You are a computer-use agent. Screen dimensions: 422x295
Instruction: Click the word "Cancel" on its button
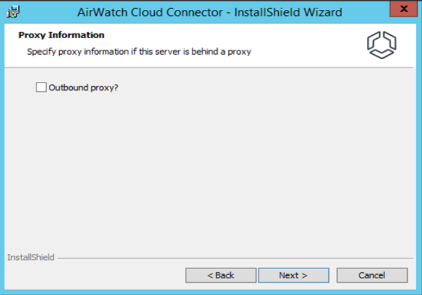click(372, 275)
